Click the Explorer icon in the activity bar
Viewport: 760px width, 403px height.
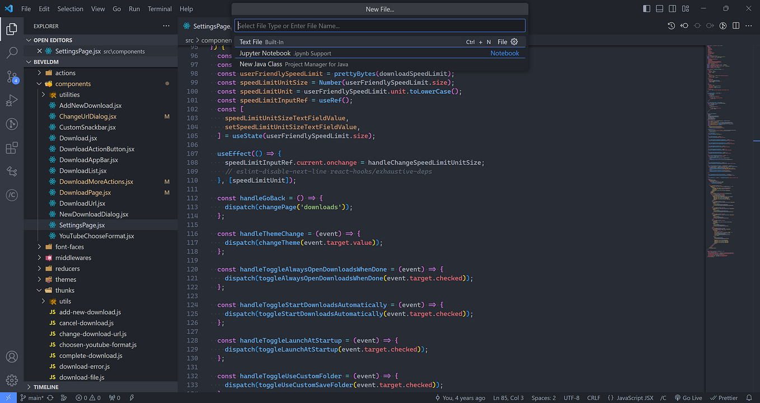[x=12, y=29]
